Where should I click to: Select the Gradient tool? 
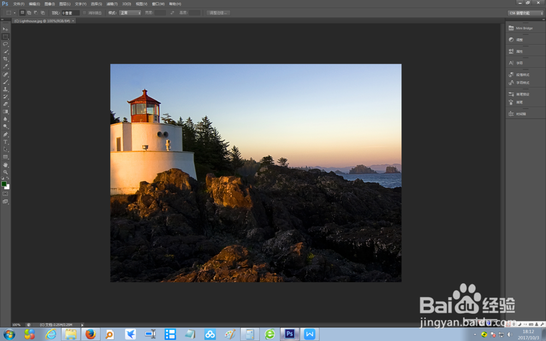tap(5, 112)
